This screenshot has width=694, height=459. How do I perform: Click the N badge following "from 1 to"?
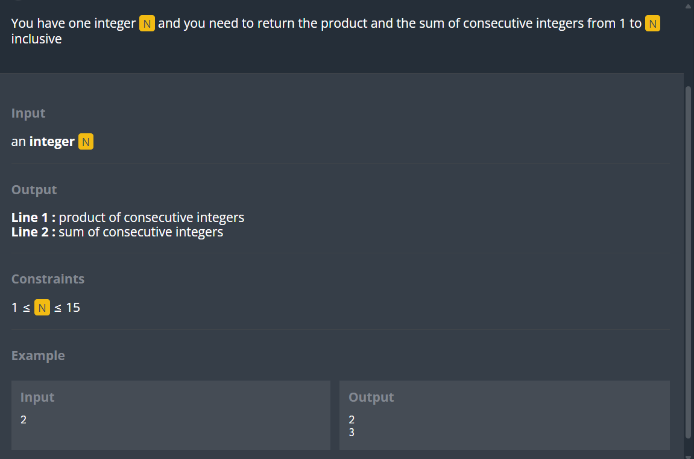point(652,24)
